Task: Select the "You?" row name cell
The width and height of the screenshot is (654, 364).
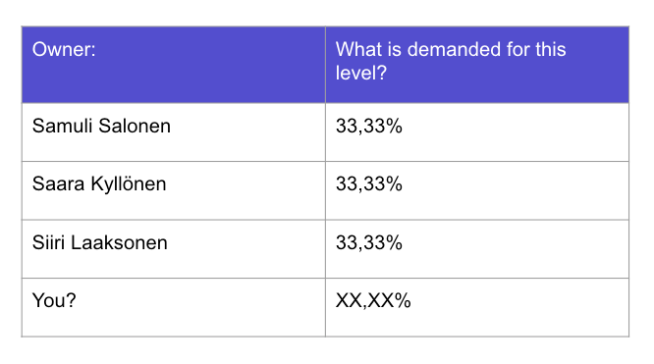Action: point(174,307)
